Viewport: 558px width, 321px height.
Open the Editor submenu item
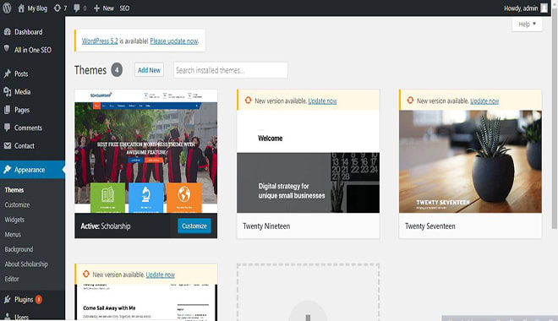tap(12, 279)
